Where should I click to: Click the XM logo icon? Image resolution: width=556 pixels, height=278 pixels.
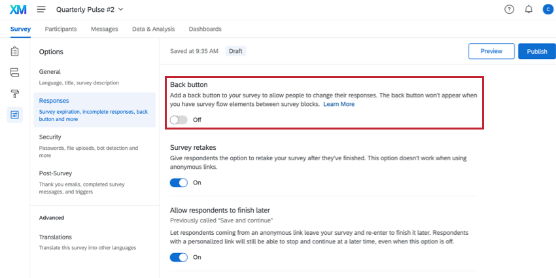(x=18, y=10)
